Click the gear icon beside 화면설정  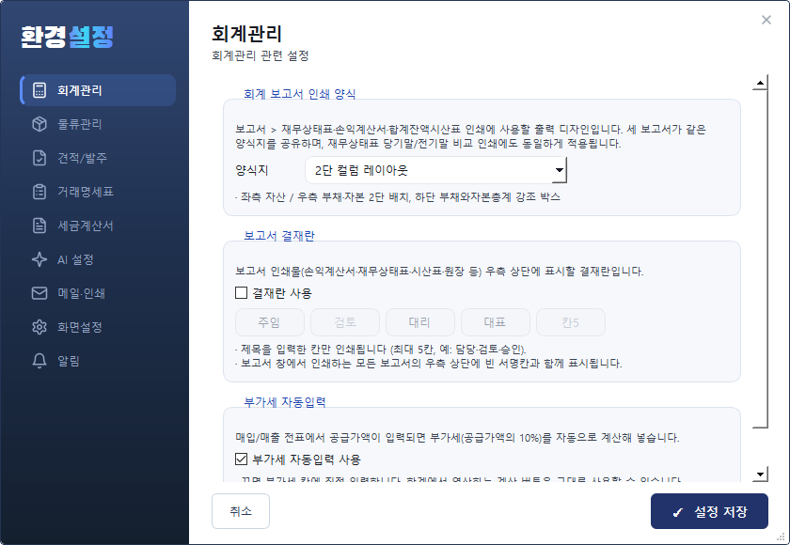[x=39, y=327]
